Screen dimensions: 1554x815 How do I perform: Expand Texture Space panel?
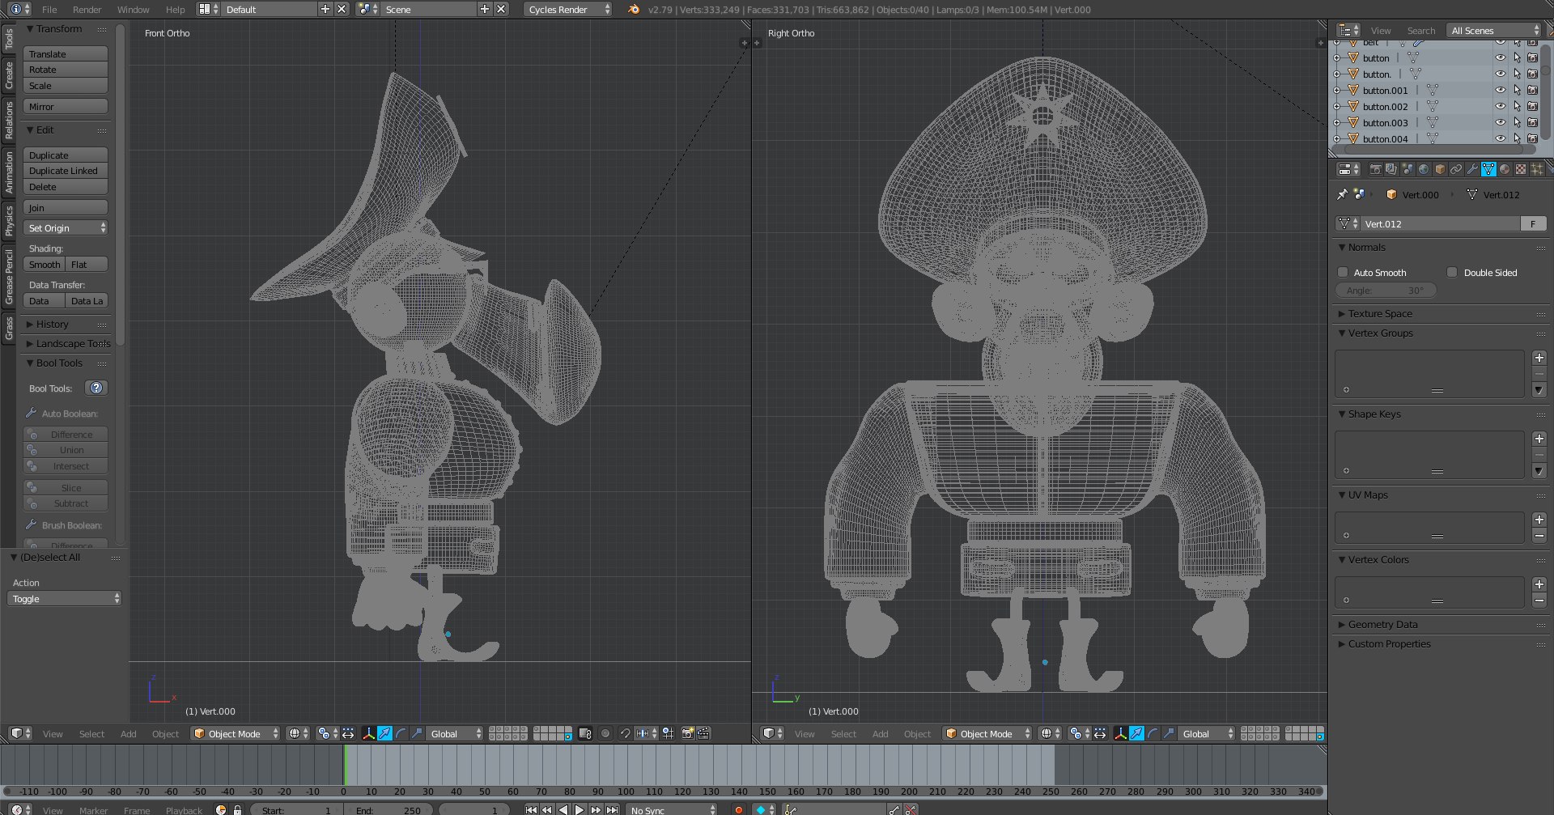(x=1379, y=313)
